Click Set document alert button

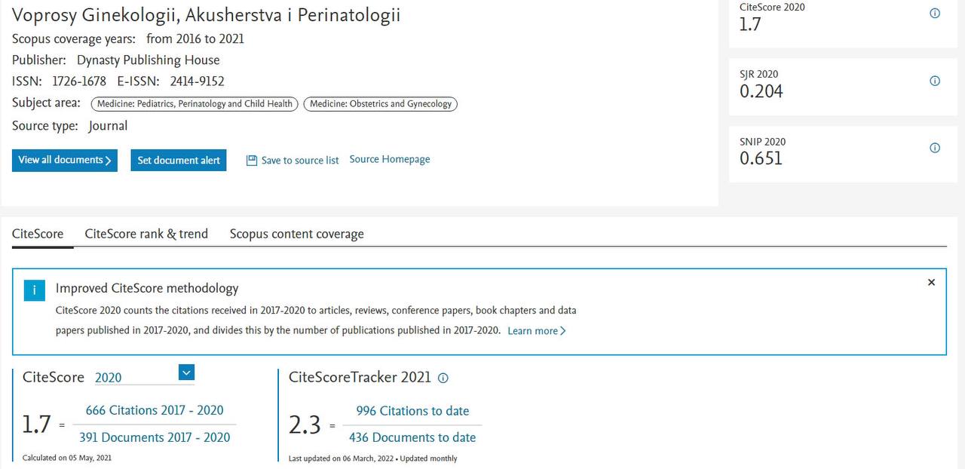coord(179,160)
